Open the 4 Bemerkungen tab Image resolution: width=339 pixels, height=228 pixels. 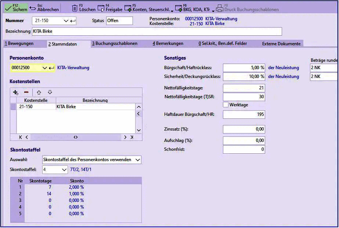tap(168, 43)
